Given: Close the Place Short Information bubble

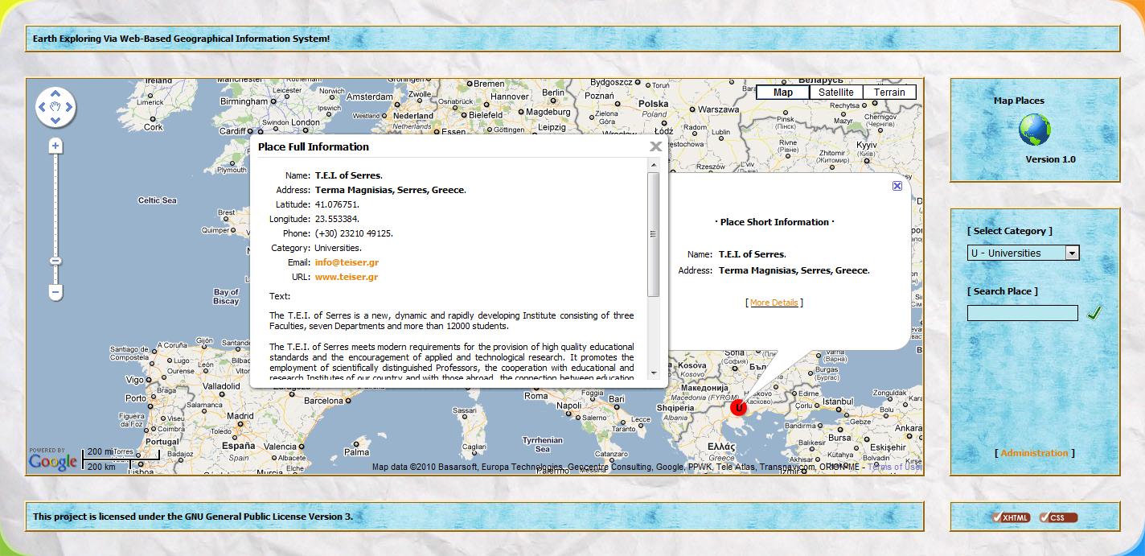Looking at the screenshot, I should click(897, 186).
